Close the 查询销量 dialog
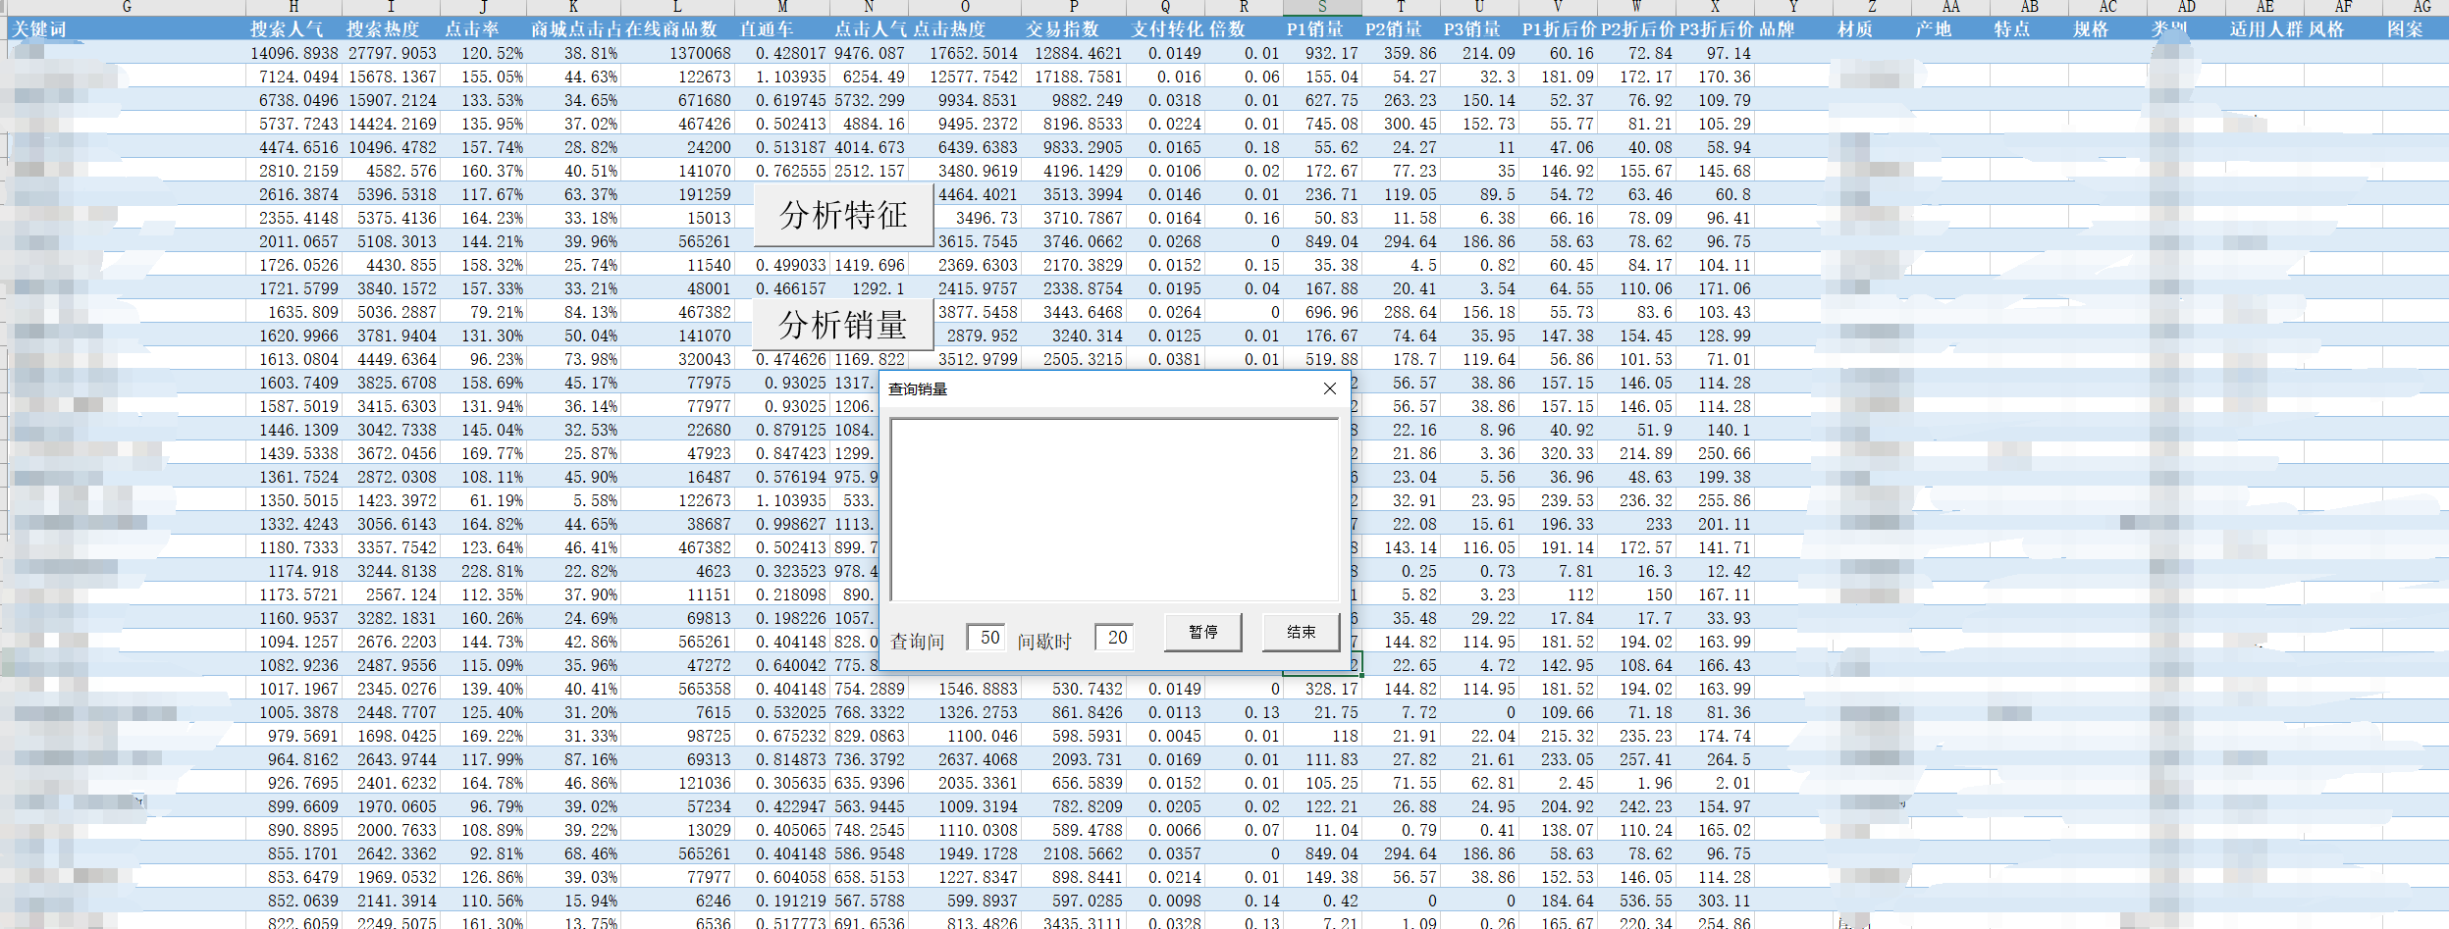Image resolution: width=2449 pixels, height=929 pixels. [1330, 388]
